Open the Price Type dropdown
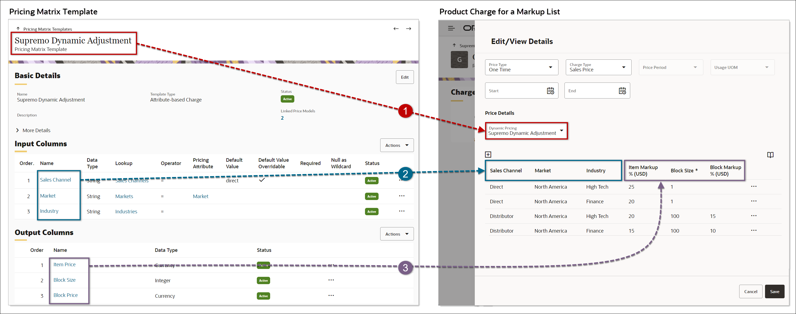The height and width of the screenshot is (314, 796). click(x=550, y=67)
